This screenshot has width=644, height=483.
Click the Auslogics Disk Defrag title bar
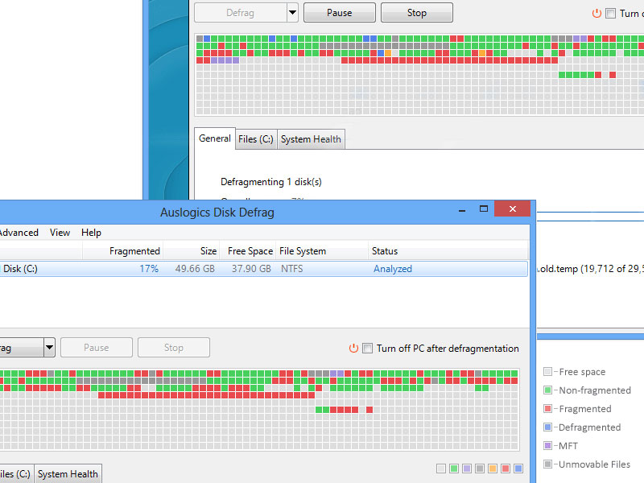tap(217, 213)
